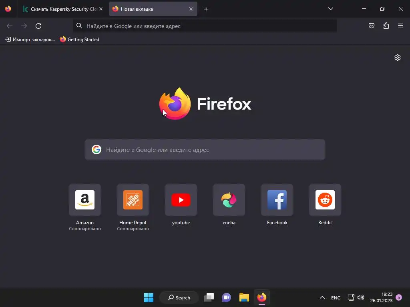410x307 pixels.
Task: Click the Amazon label text
Action: [x=85, y=222]
